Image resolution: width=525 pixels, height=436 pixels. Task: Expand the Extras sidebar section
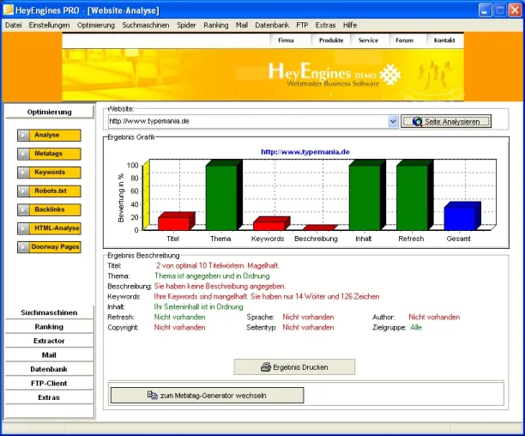tap(49, 397)
